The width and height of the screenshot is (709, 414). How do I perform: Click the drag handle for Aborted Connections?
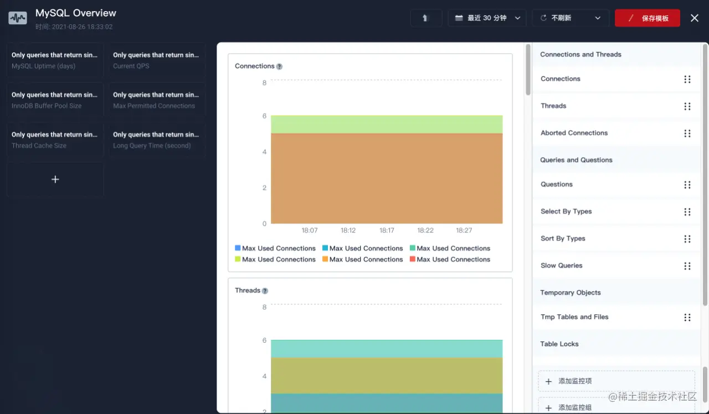click(x=687, y=133)
